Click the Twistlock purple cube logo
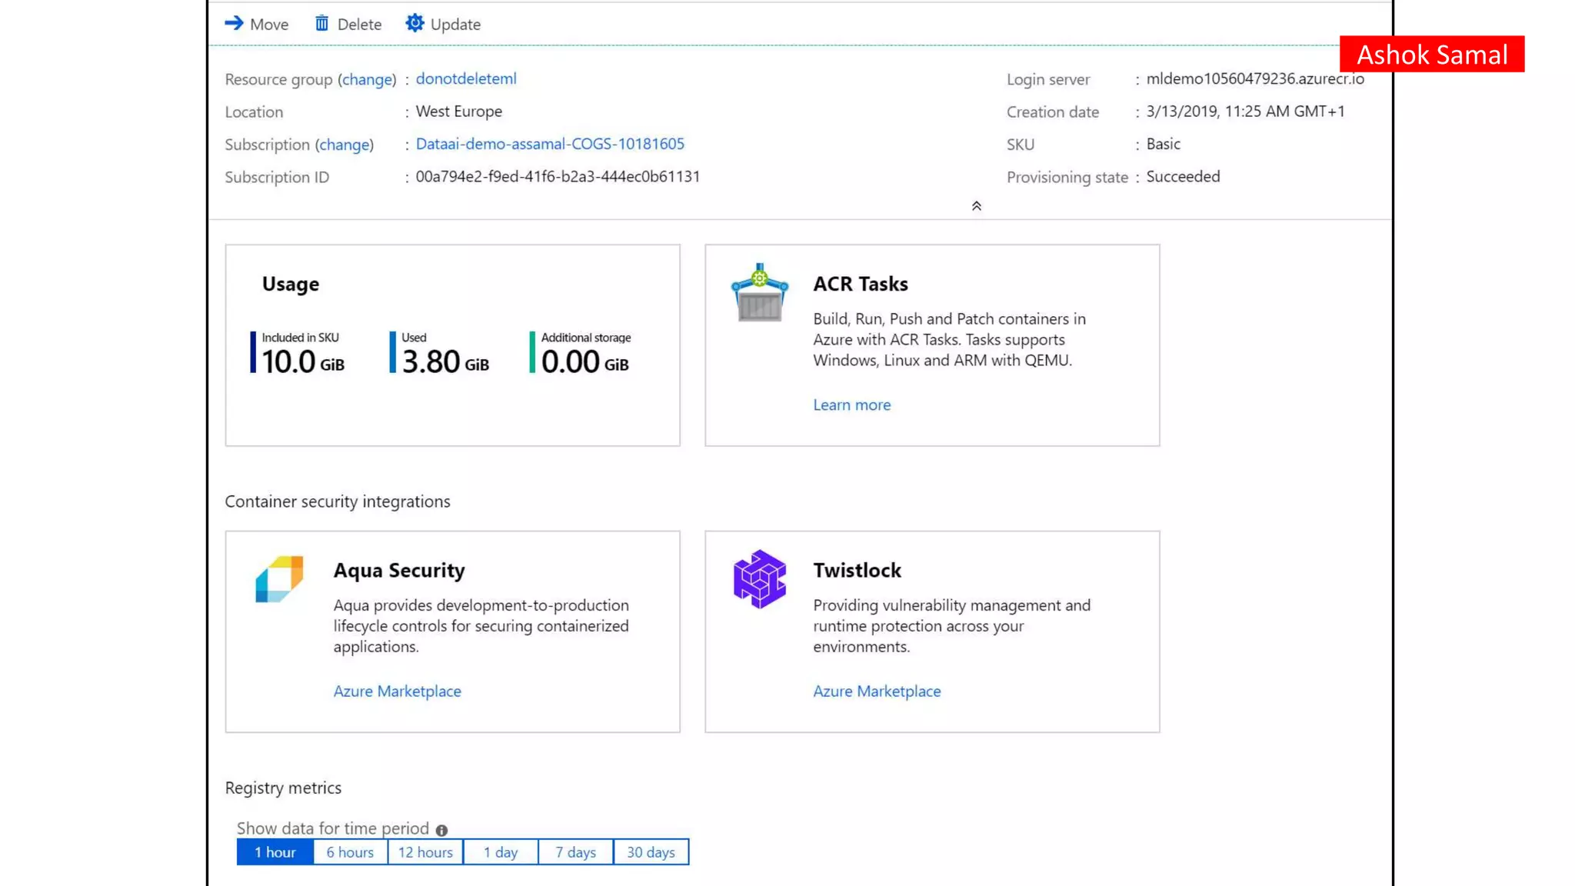This screenshot has height=886, width=1575. (x=759, y=579)
